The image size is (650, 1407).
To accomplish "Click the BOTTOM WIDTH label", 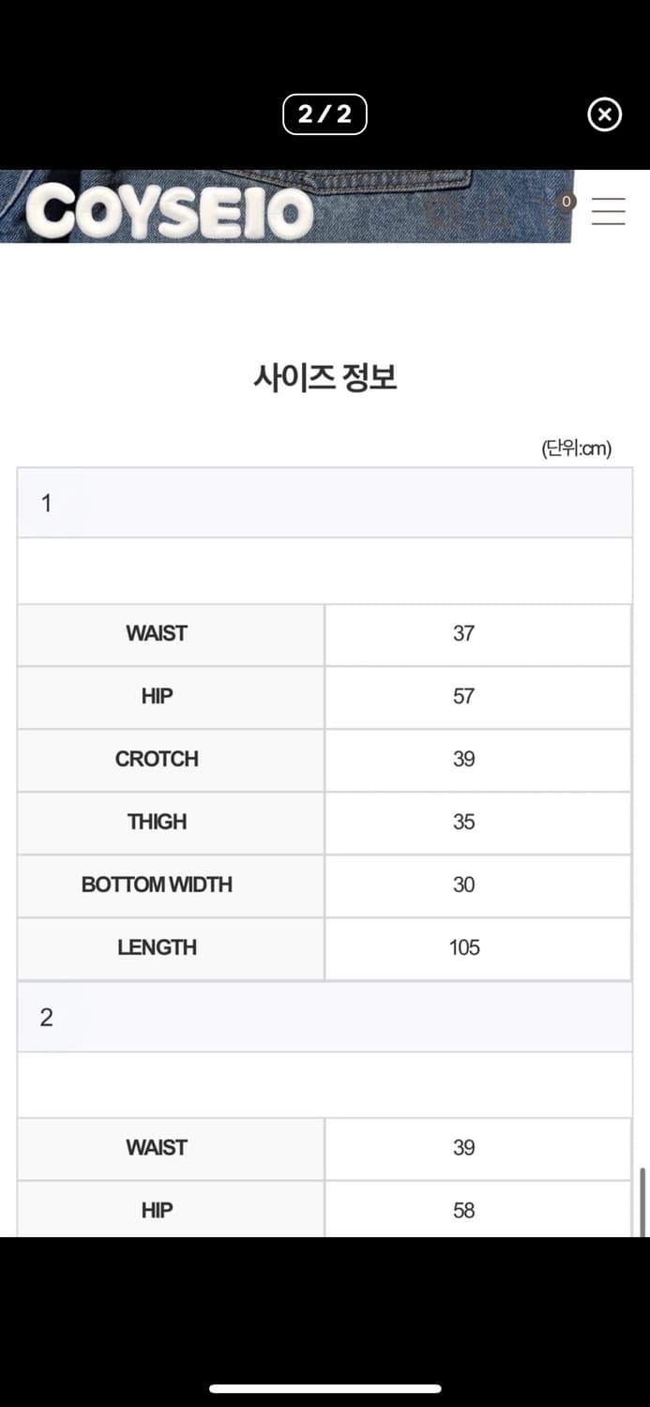I will click(x=157, y=885).
